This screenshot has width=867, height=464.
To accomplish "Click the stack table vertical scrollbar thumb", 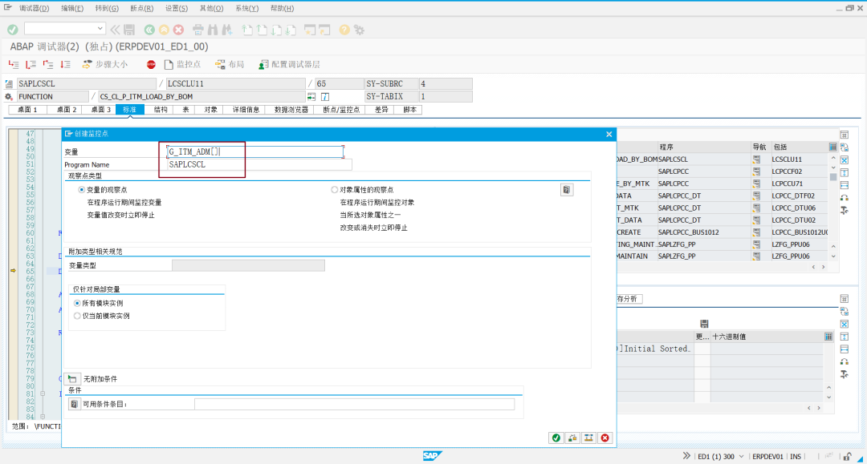I will click(833, 177).
